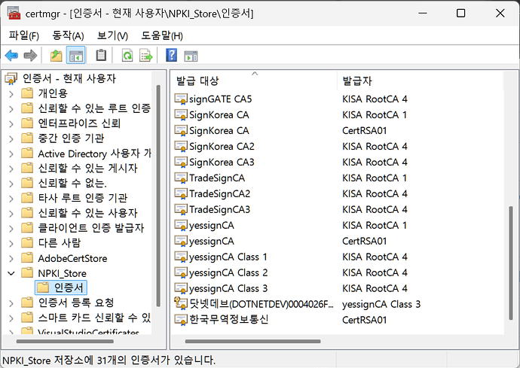The height and width of the screenshot is (368, 520).
Task: Click yessignCA Class 1 certificate icon
Action: tap(181, 257)
